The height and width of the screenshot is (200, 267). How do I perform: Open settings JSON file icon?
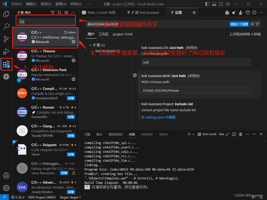pyautogui.click(x=247, y=12)
